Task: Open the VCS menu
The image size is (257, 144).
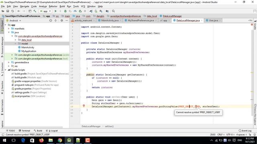Action: 83,6
